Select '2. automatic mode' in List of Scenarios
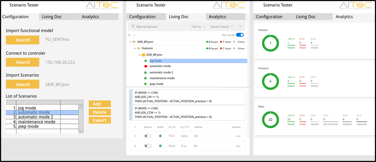The height and width of the screenshot is (162, 376). [x=42, y=112]
